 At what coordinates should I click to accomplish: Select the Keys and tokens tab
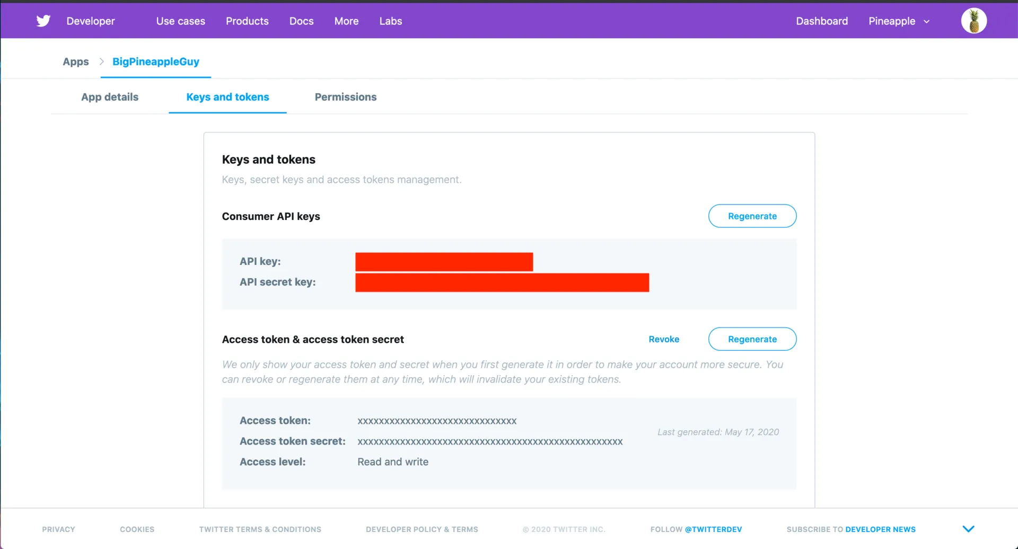(227, 97)
